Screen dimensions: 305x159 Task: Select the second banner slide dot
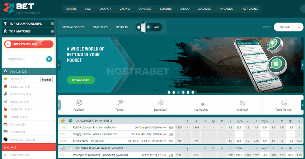tap(174, 93)
